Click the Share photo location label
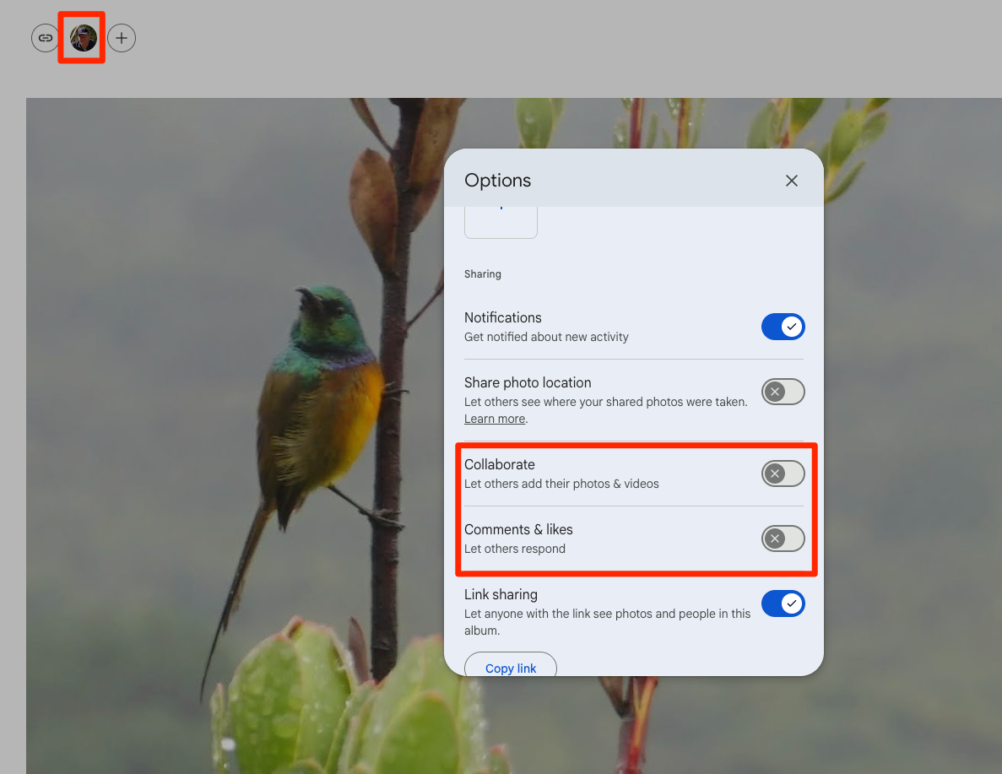 tap(528, 382)
